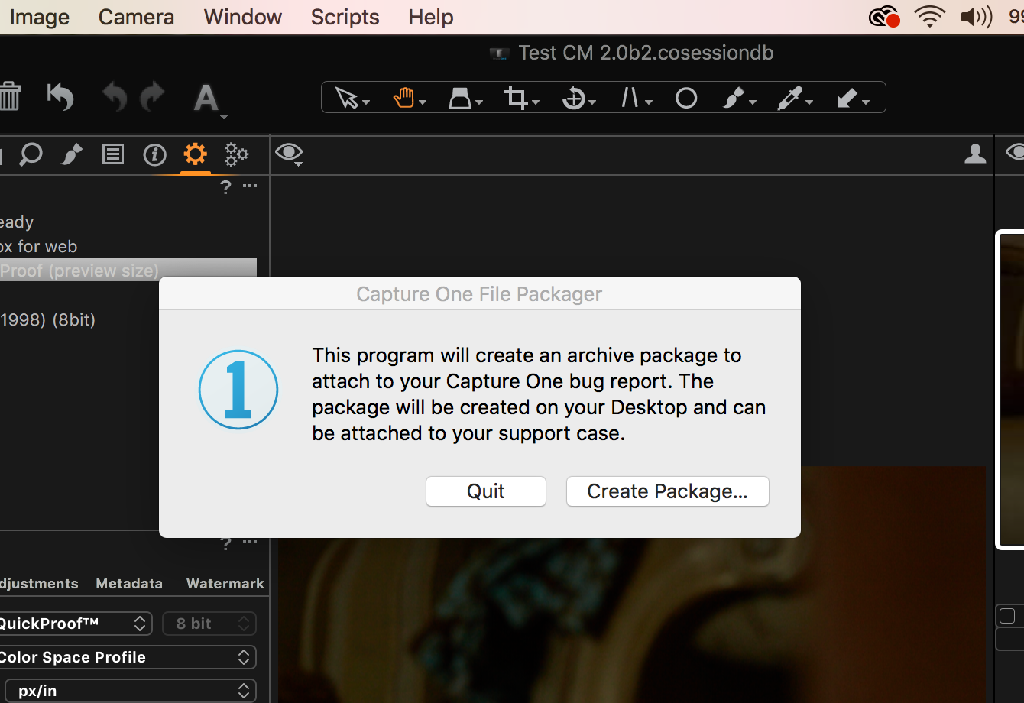1024x703 pixels.
Task: Click the Creative Cloud menu bar icon
Action: (x=885, y=17)
